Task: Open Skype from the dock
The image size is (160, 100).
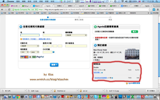Action: [x=95, y=96]
